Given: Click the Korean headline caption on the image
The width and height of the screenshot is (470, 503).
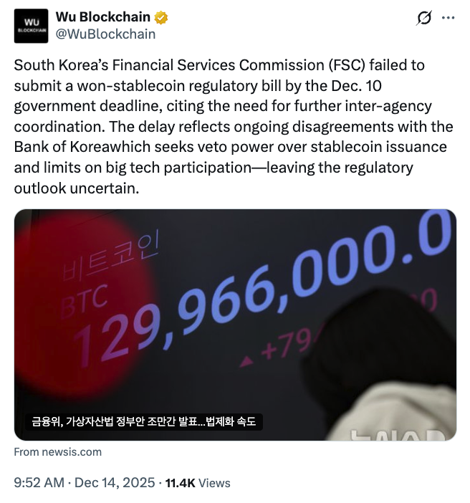Looking at the screenshot, I should [144, 422].
